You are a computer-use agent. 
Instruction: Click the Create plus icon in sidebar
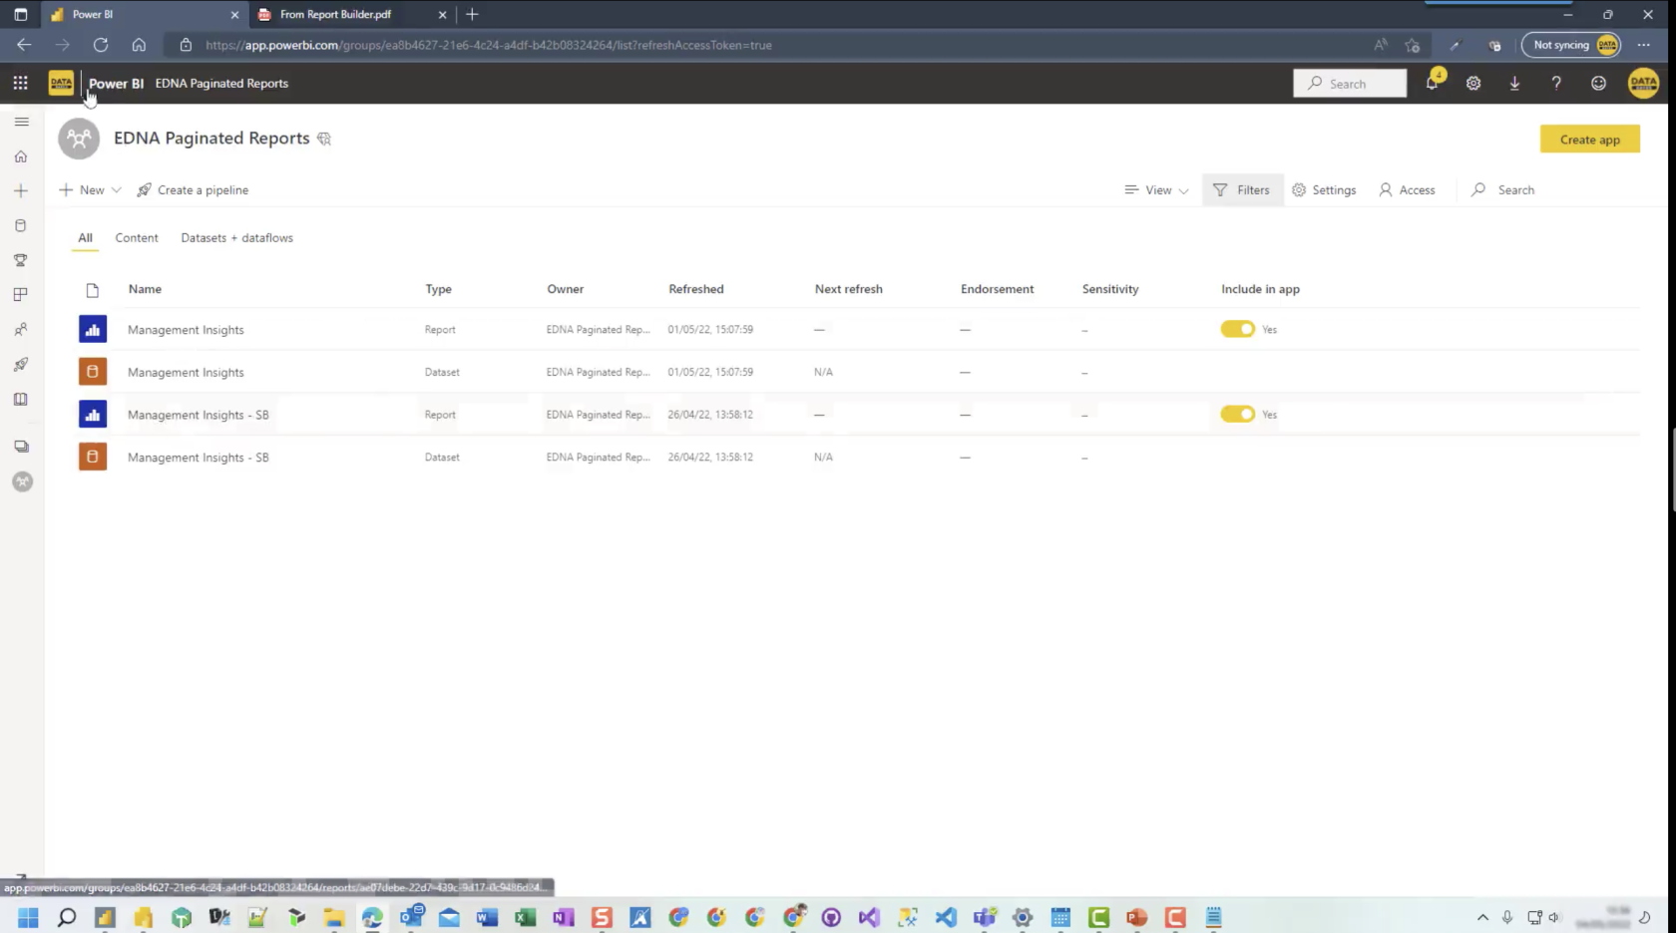pos(21,190)
